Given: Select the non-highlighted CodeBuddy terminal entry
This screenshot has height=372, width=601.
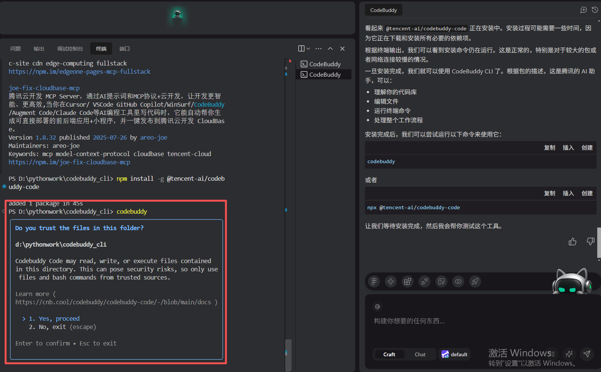Looking at the screenshot, I should [x=324, y=64].
